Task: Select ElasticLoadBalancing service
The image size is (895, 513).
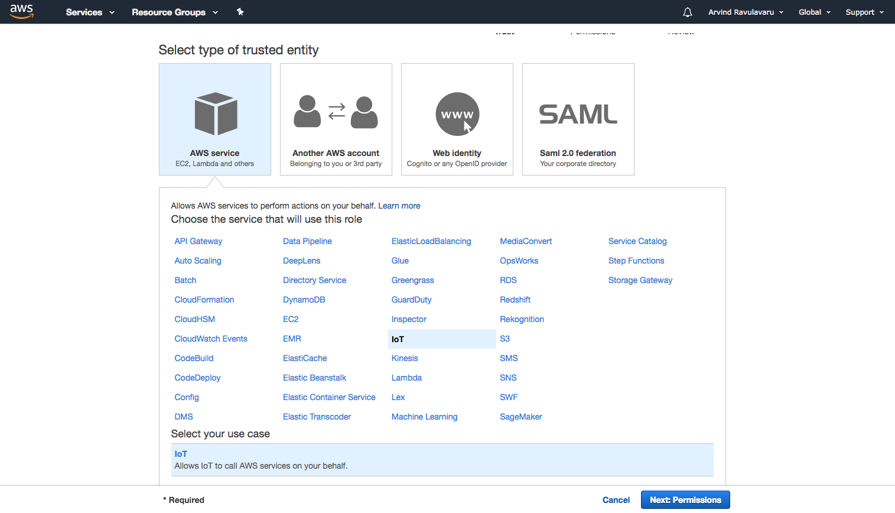Action: (x=431, y=241)
